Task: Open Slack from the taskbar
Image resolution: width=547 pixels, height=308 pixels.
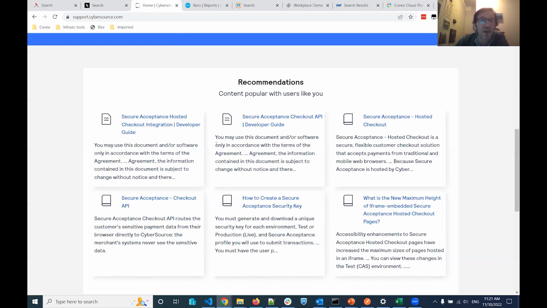Action: [288, 301]
